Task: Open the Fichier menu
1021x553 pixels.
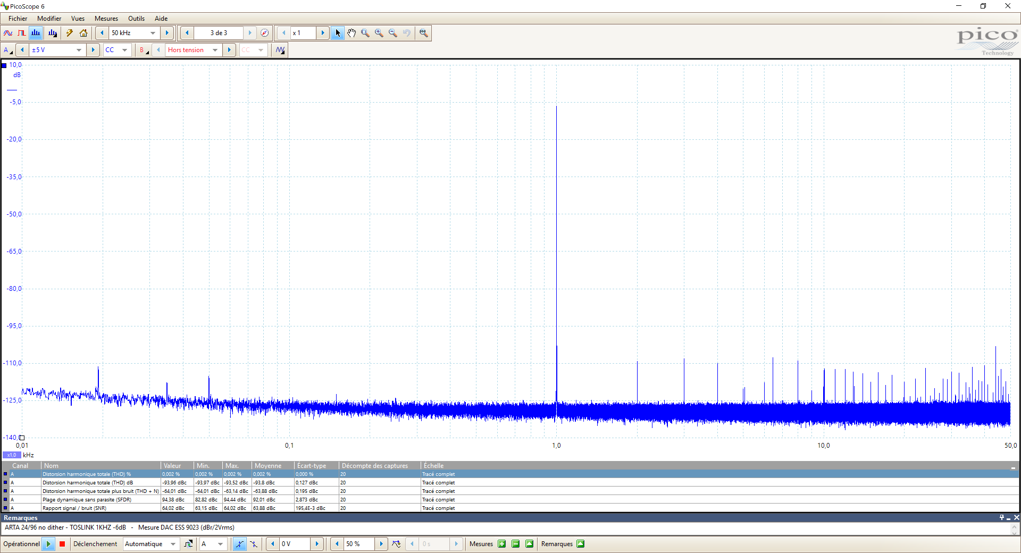Action: coord(18,19)
